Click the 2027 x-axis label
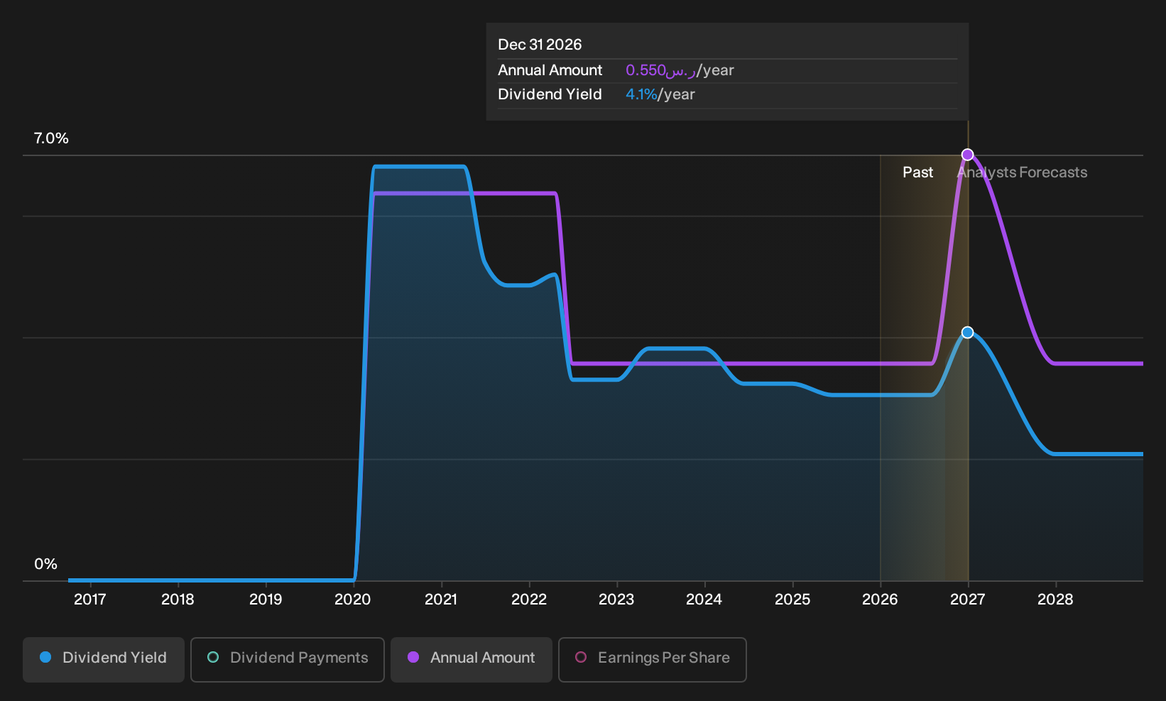This screenshot has width=1166, height=701. click(x=967, y=600)
